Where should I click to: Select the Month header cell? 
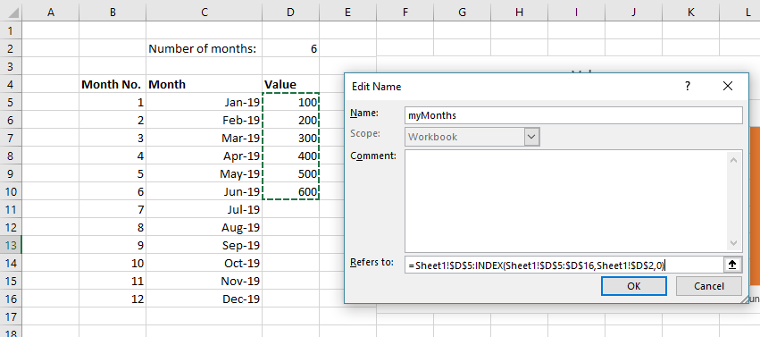[204, 84]
